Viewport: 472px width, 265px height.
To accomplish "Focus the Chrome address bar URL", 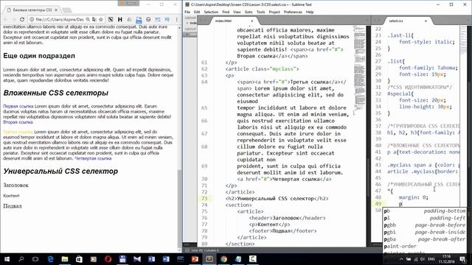I will point(60,19).
